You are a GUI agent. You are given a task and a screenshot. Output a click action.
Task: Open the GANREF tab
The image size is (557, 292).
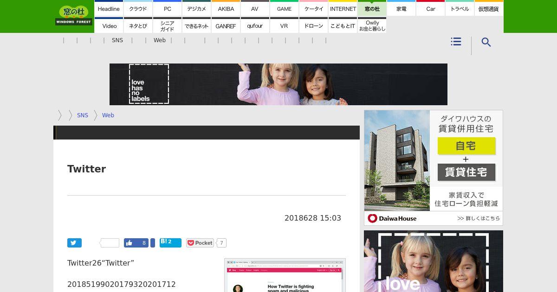tap(226, 25)
